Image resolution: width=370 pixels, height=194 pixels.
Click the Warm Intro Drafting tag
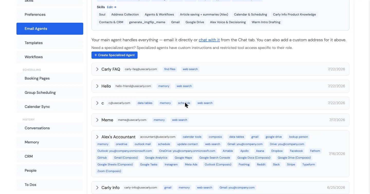(x=266, y=22)
